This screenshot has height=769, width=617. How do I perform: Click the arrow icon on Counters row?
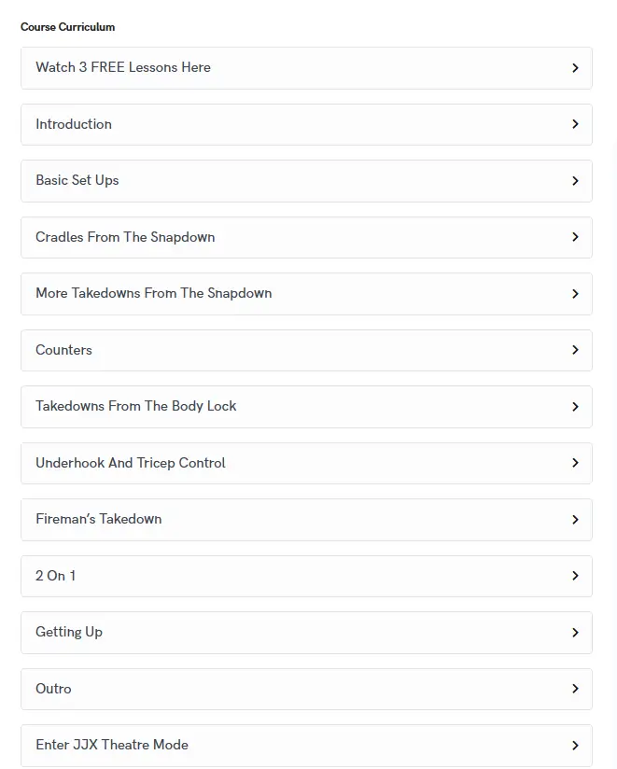575,350
